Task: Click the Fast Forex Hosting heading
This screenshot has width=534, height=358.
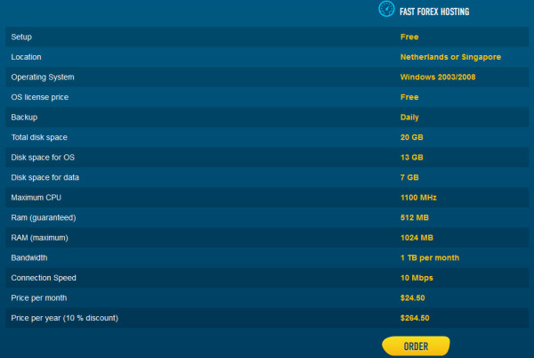Action: [x=434, y=12]
